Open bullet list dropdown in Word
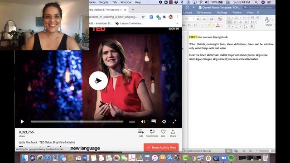Viewport: 290px width, 163px height. [232, 17]
